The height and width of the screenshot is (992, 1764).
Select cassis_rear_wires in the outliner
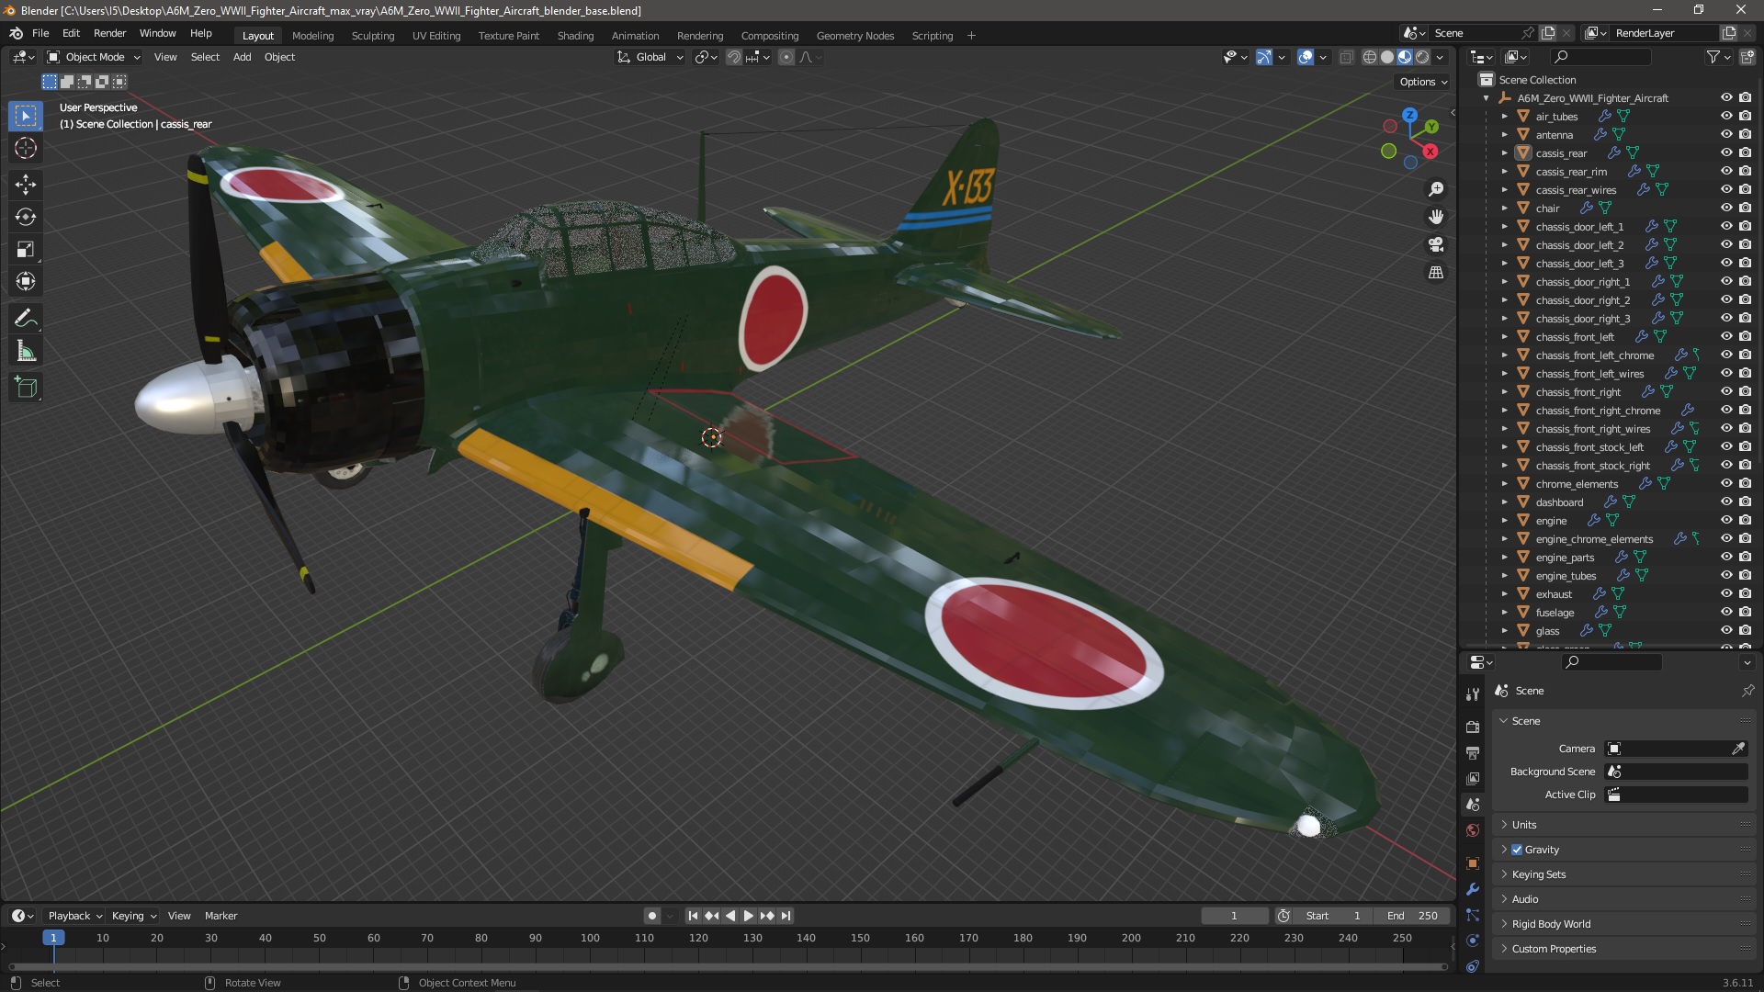(1576, 190)
